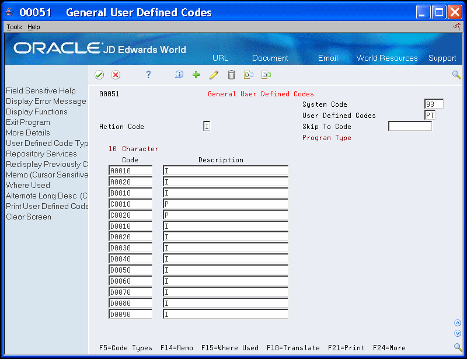This screenshot has width=467, height=359.
Task: Click the Inquire speech bubble icon
Action: click(x=179, y=75)
